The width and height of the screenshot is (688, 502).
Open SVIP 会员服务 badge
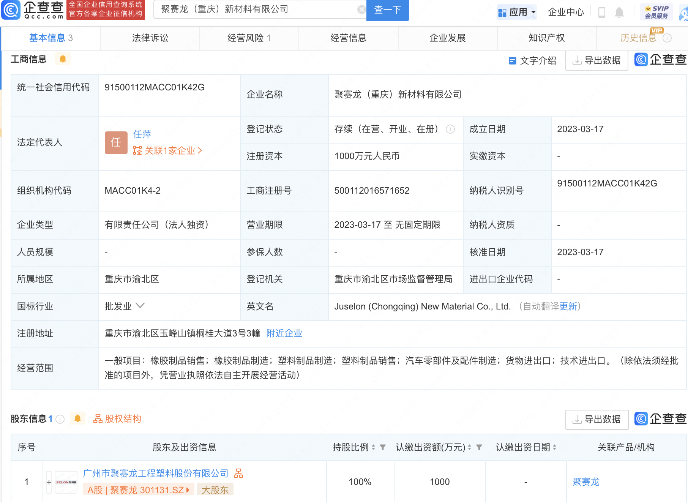pos(656,12)
